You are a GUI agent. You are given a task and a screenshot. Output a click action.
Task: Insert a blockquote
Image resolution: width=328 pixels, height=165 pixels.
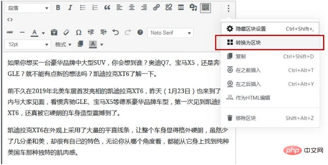107,8
